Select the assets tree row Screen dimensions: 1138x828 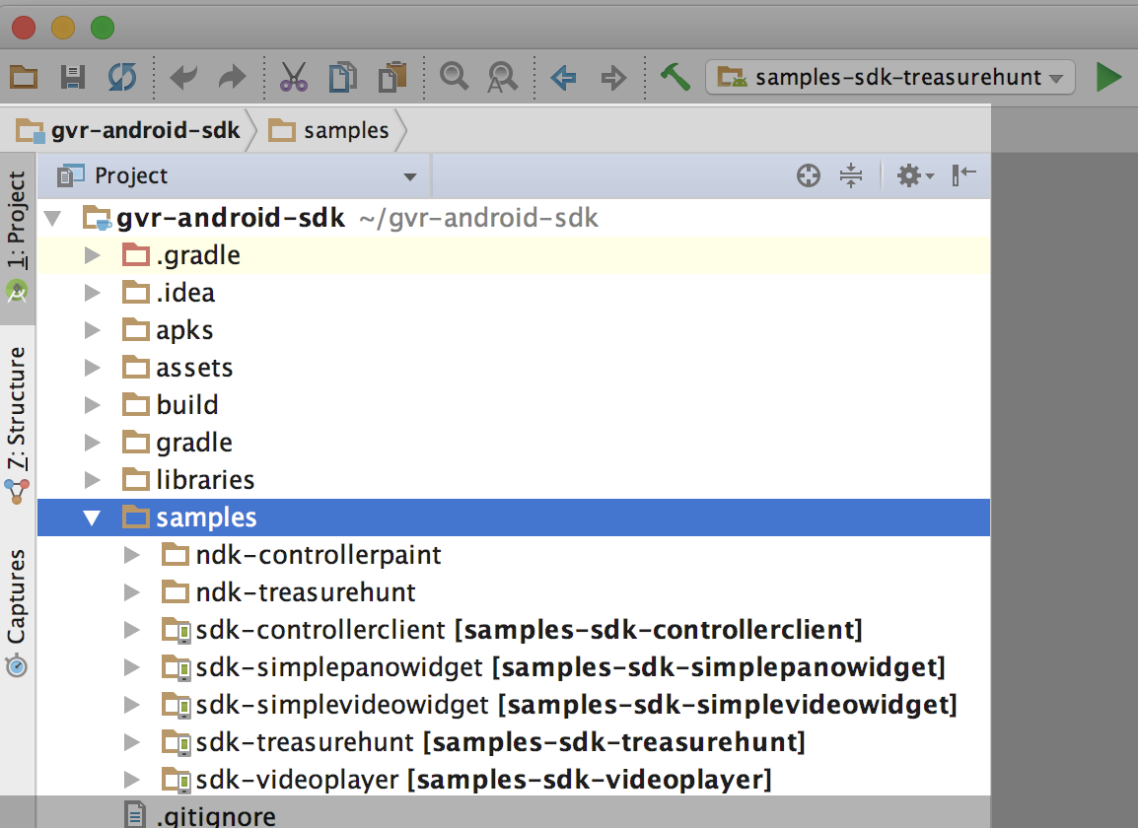click(x=514, y=368)
